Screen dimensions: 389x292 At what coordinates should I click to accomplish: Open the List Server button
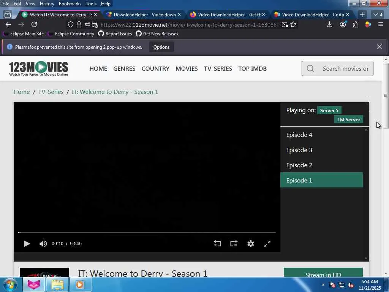tap(349, 119)
